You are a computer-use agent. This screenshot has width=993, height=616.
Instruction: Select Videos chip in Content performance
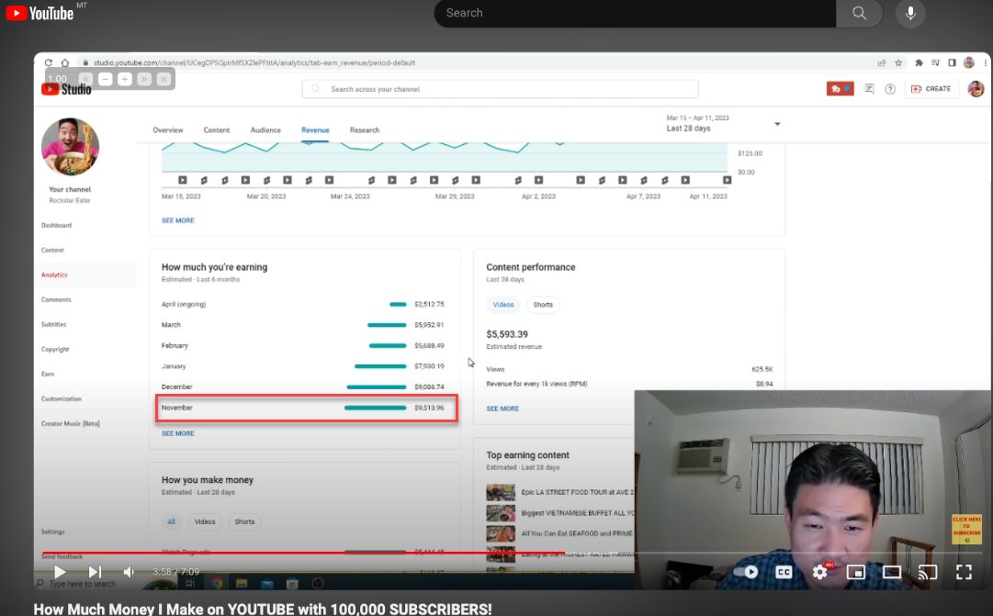503,305
